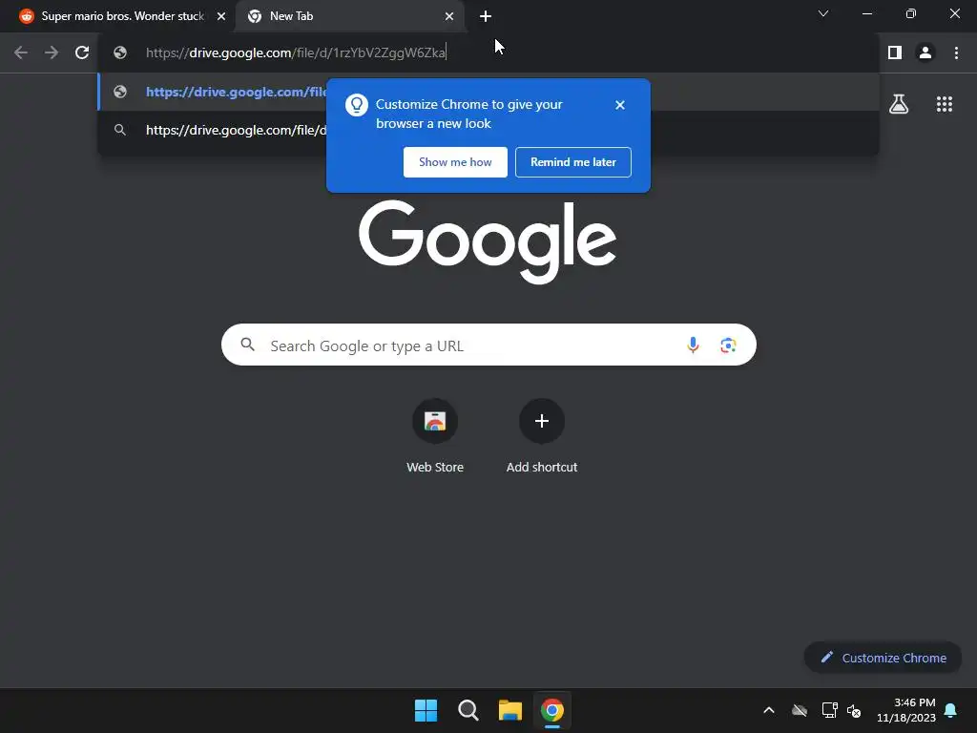This screenshot has height=733, width=977.
Task: Open a new tab with the plus button
Action: pos(486,16)
